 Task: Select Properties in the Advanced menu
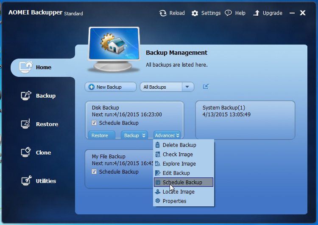click(x=174, y=201)
